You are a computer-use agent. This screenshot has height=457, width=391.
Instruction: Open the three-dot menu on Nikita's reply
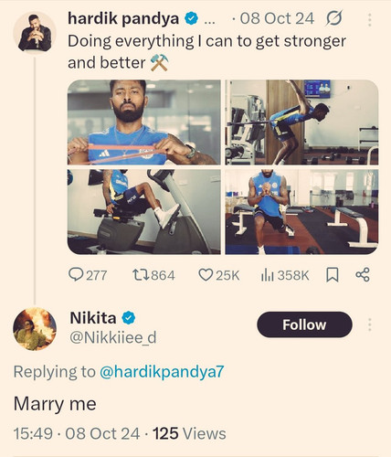[x=370, y=324]
